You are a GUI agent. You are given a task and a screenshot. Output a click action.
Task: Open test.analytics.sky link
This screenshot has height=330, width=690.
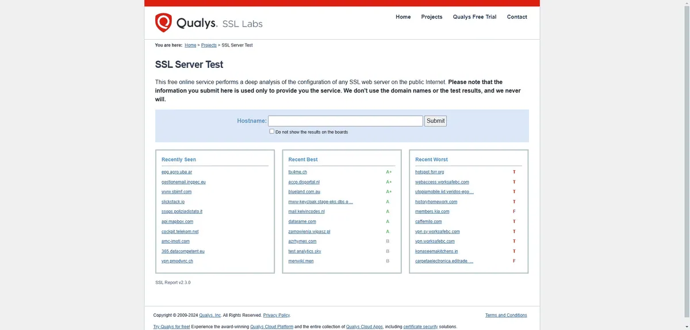(305, 251)
